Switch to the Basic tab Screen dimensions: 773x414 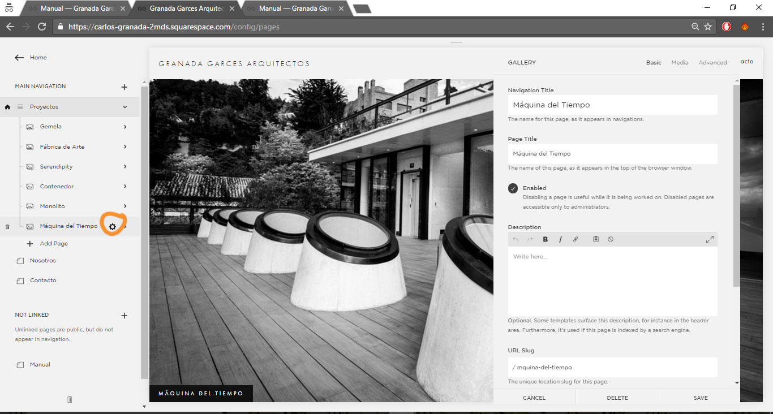coord(654,63)
